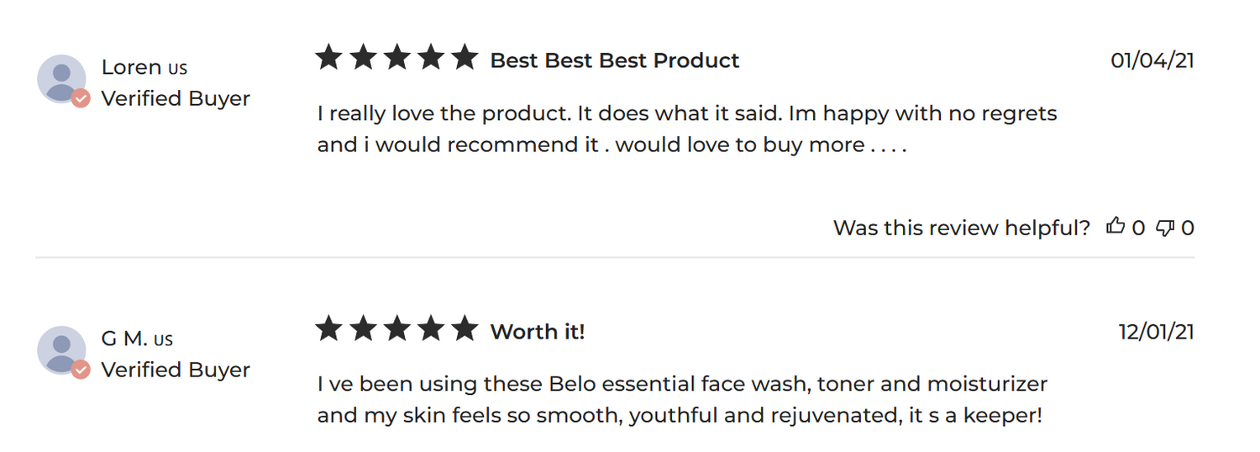Click the first star of the "Worth it!" review

tap(329, 329)
